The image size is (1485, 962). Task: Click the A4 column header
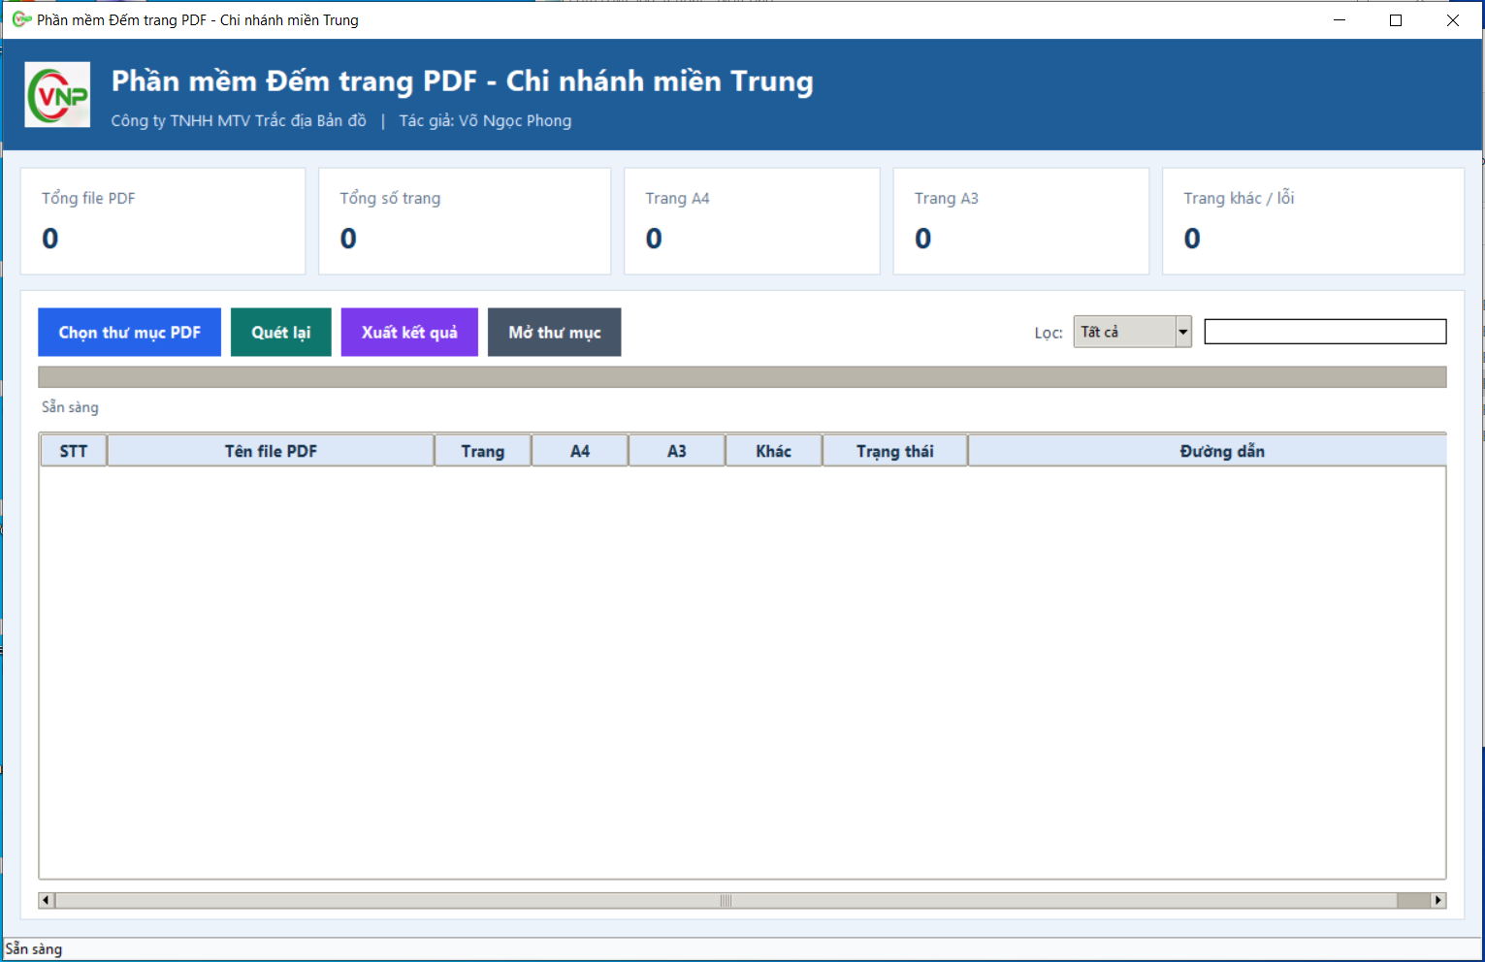click(x=580, y=451)
